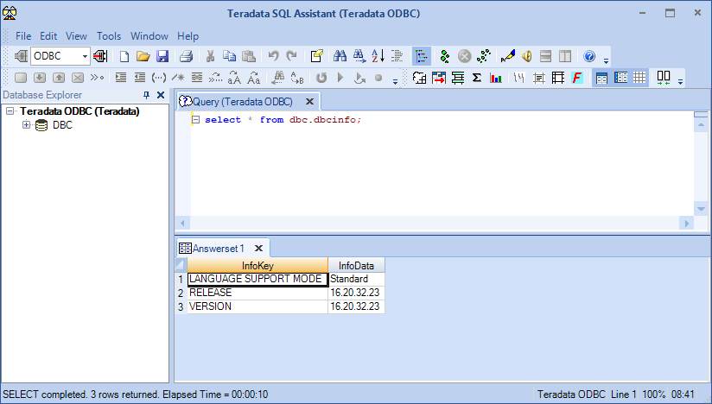The image size is (712, 404).
Task: Open Help with blue question icon
Action: click(589, 56)
